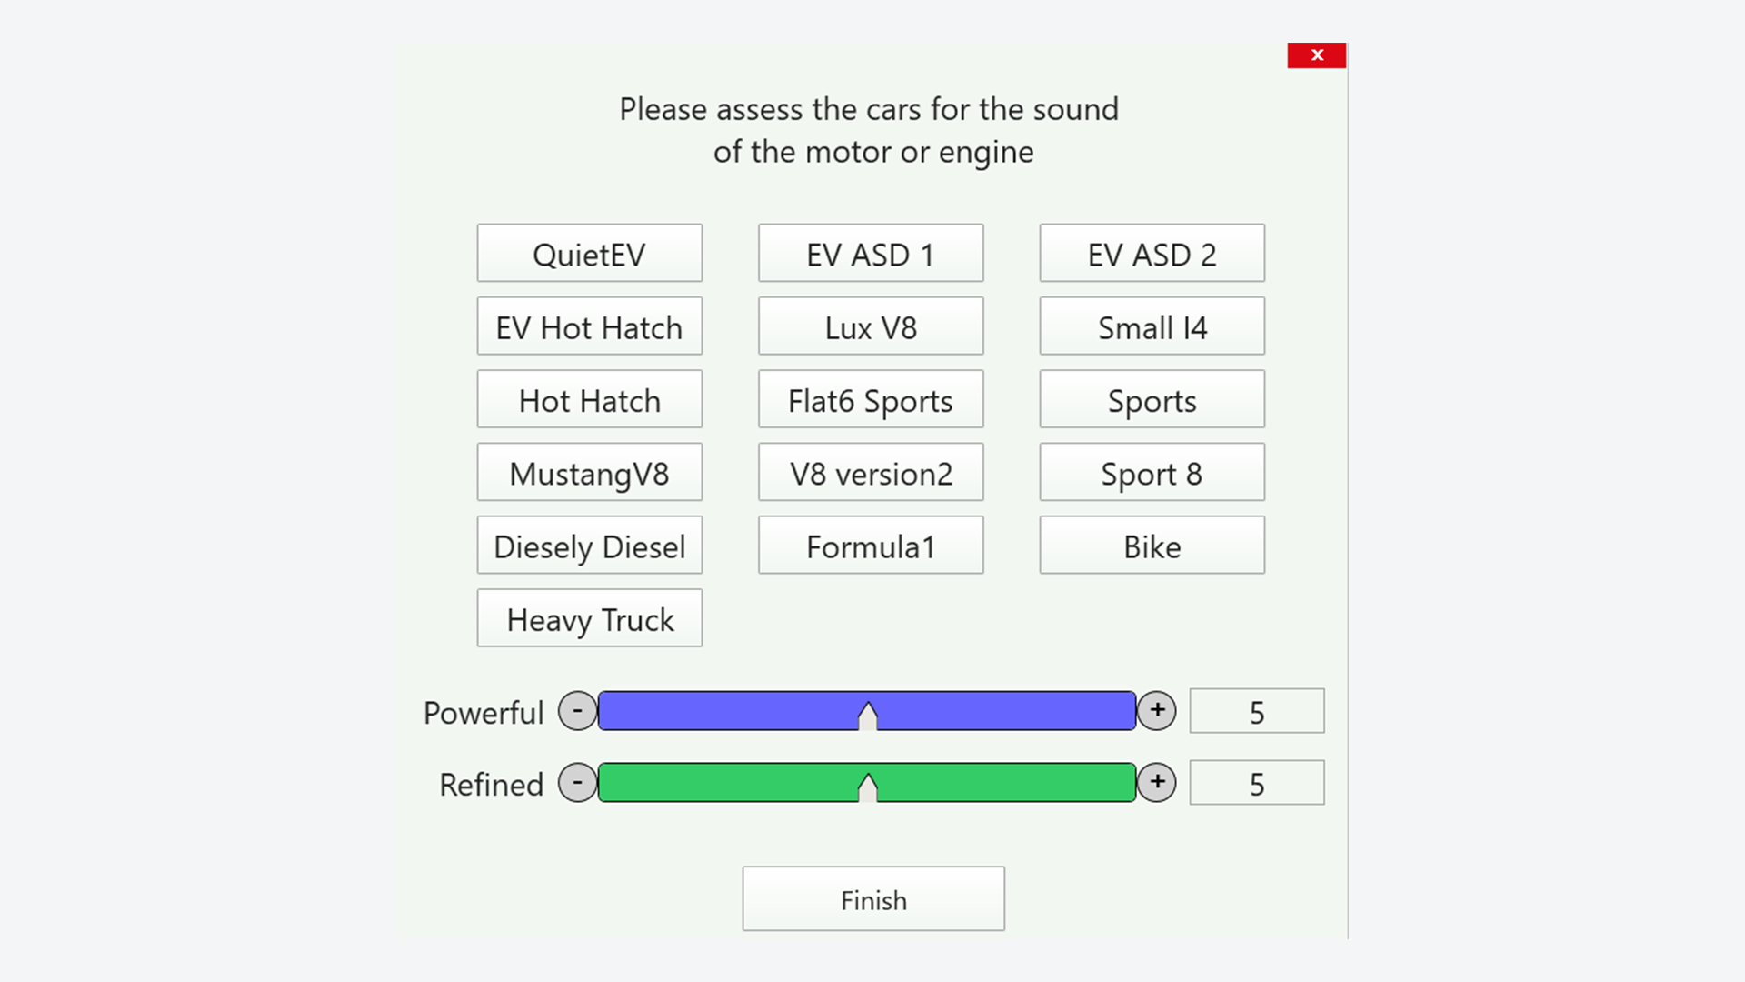Choose the Small I4 engine sound
The width and height of the screenshot is (1745, 982).
point(1152,326)
